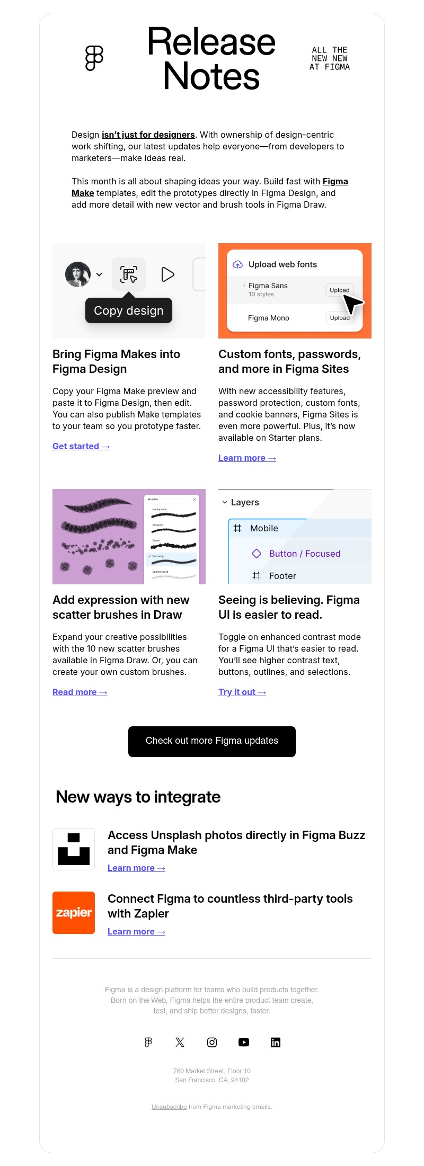Viewport: 424px width, 1166px height.
Task: Open the Read more link about scatter brushes
Action: 79,692
